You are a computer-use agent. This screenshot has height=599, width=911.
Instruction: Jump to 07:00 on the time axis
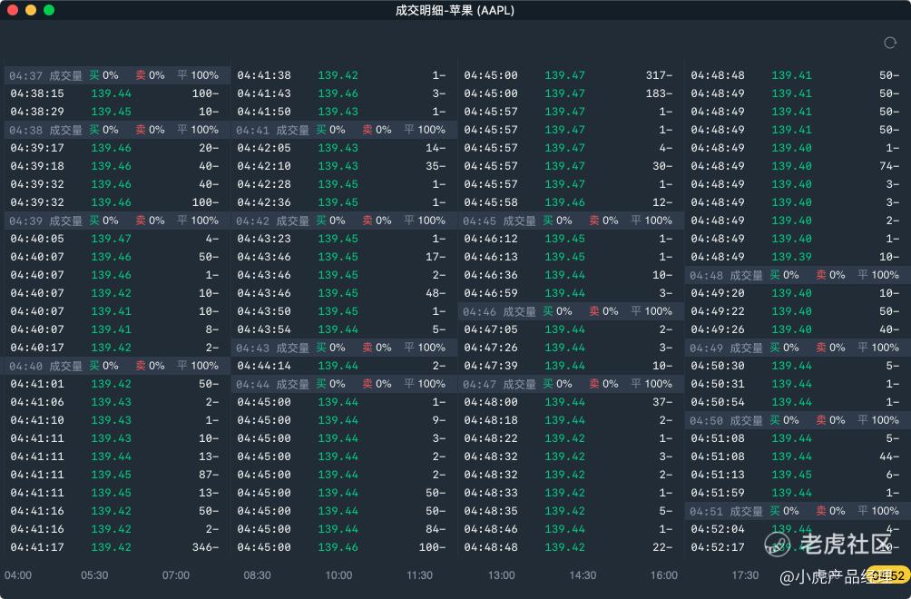(x=175, y=575)
